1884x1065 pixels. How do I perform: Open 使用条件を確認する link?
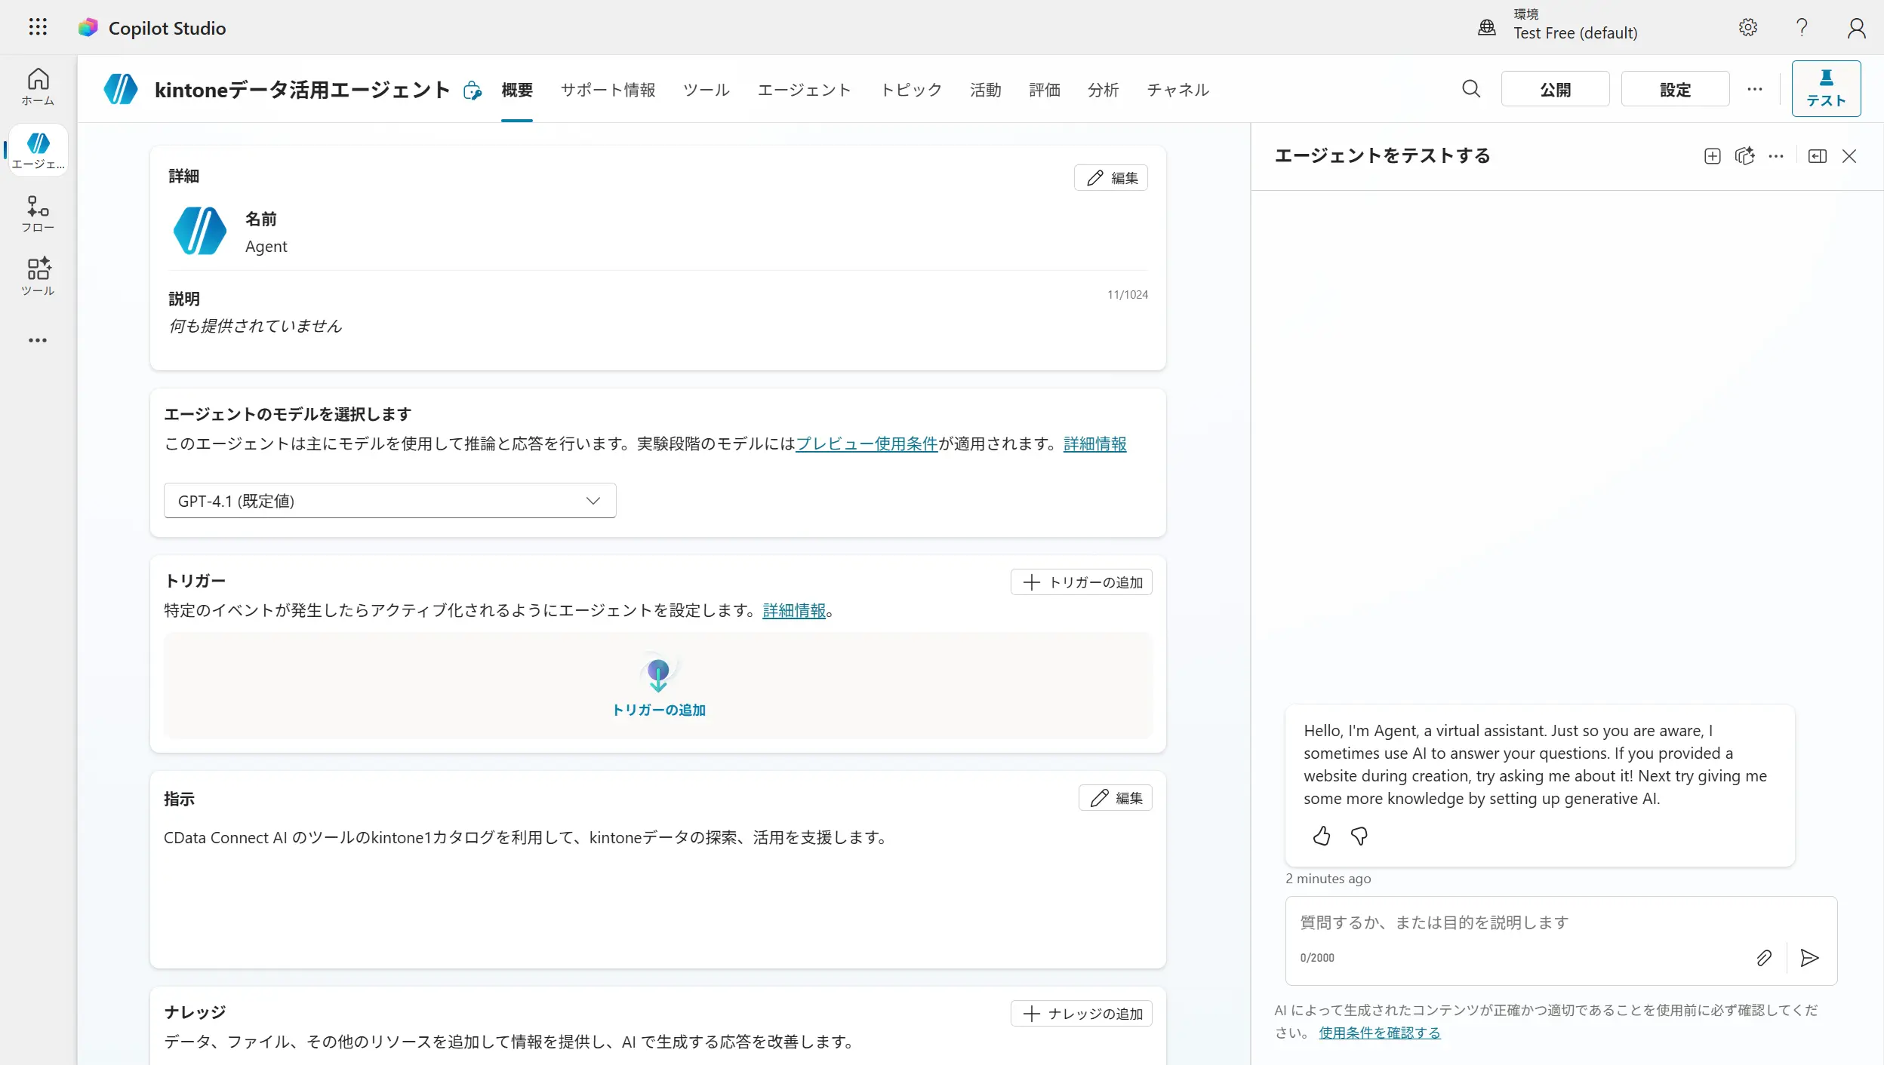(x=1379, y=1033)
